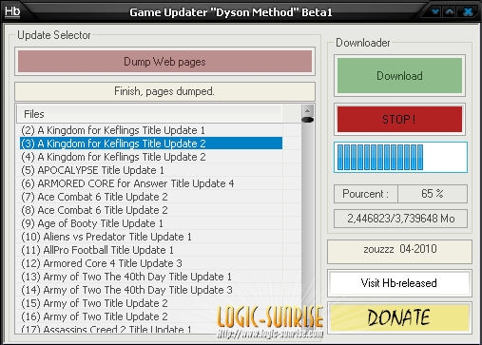This screenshot has height=345, width=482.
Task: Click the red STOP! button
Action: click(x=399, y=119)
